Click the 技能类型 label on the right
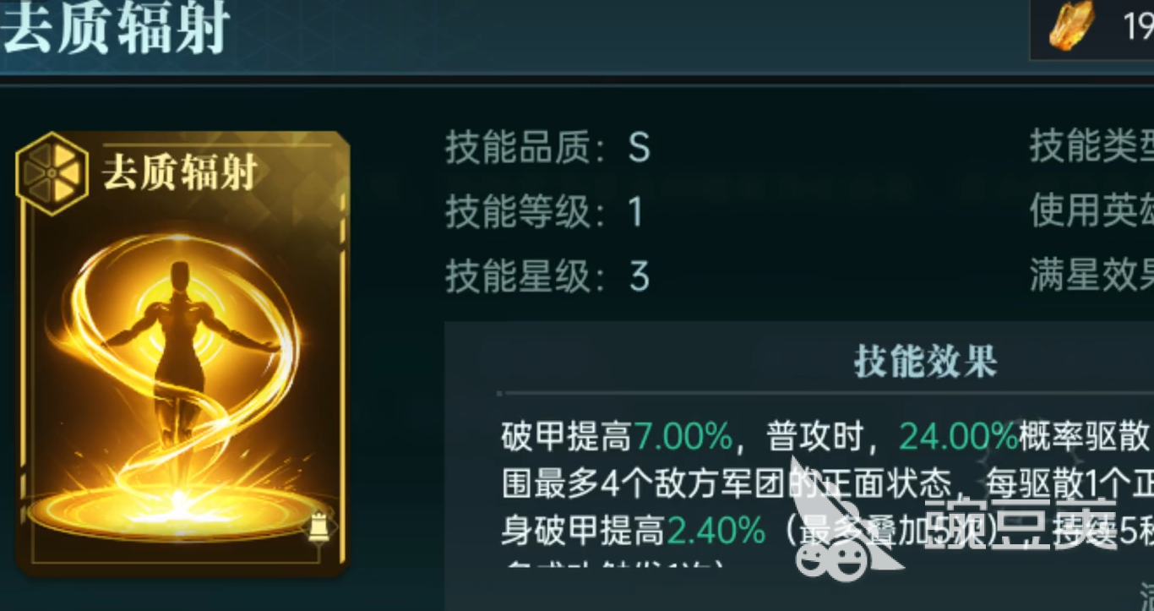Screen dimensions: 1154x611 [x=1091, y=149]
